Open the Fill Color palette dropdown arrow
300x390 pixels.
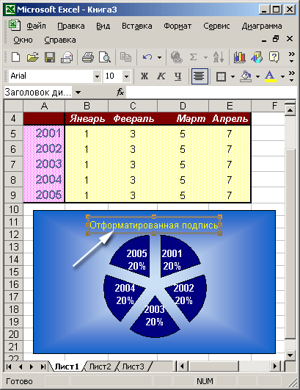coord(257,76)
